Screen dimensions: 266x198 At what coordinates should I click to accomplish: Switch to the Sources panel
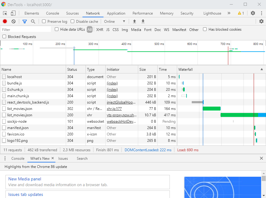(72, 13)
